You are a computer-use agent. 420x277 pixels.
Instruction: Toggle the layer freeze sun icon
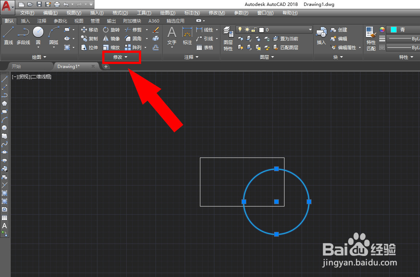[x=247, y=30]
